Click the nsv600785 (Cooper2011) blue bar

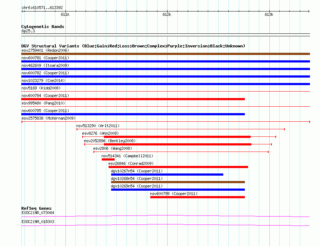click(133, 114)
